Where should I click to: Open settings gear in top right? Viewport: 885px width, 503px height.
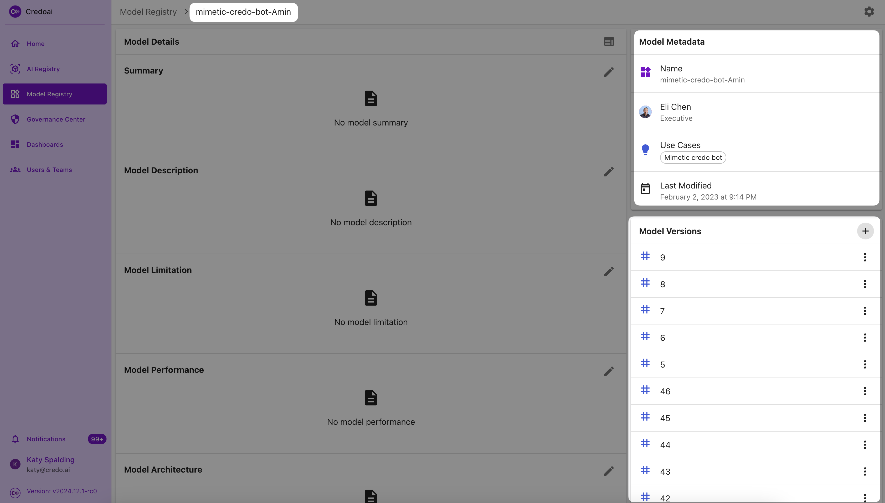(x=869, y=11)
